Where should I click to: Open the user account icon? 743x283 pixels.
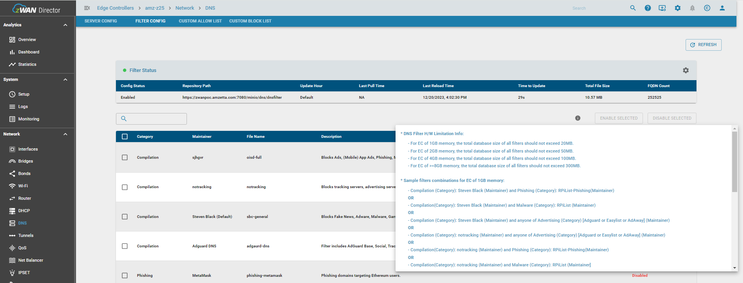722,8
